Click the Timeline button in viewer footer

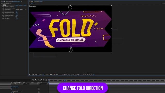point(87,75)
